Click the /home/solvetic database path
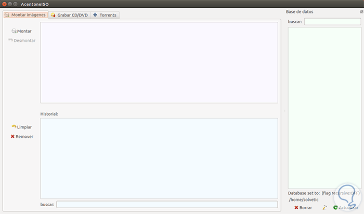This screenshot has width=364, height=214. pos(303,199)
